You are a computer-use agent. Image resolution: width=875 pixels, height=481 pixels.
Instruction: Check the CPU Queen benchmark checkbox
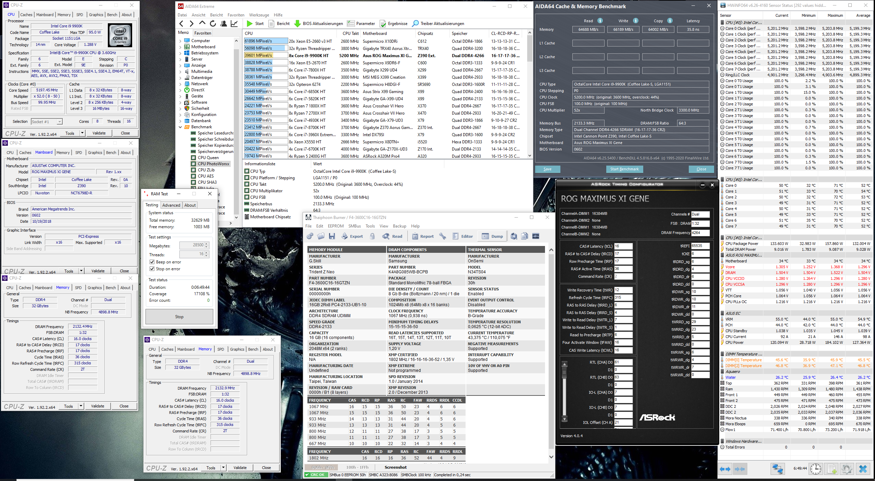tap(194, 158)
